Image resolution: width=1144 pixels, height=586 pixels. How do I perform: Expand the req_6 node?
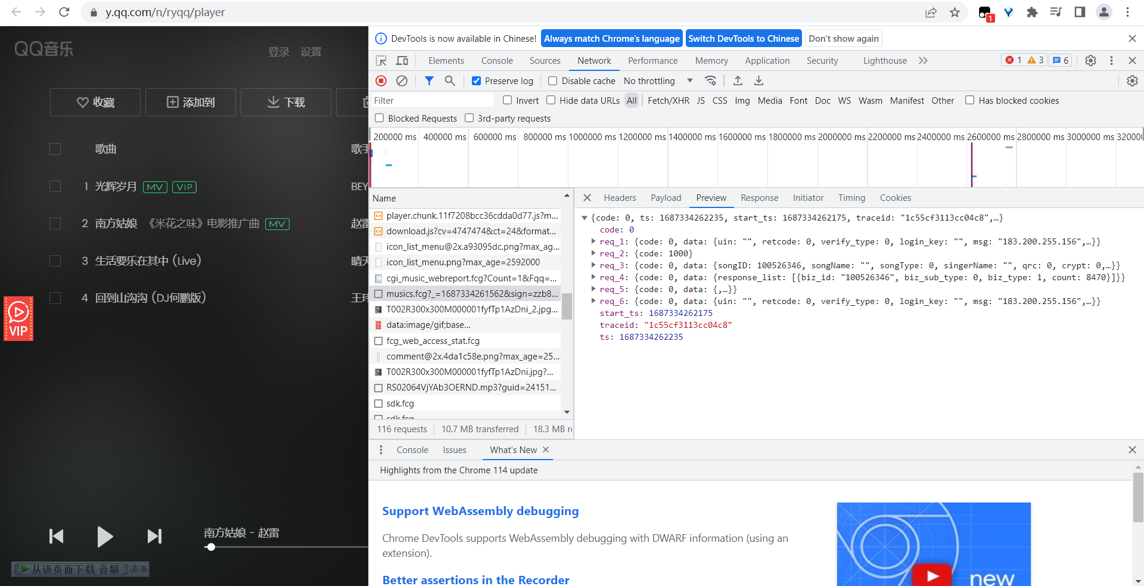(x=593, y=301)
